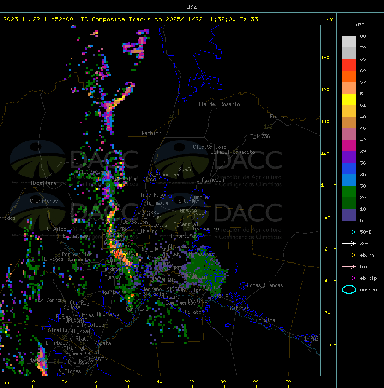Click the Tres_Mayo map label
Image resolution: width=384 pixels, height=388 pixels.
152,195
